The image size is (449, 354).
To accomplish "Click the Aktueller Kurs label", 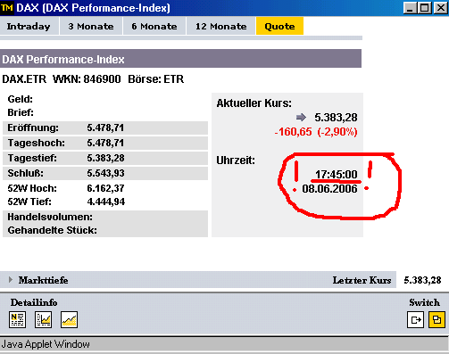I will click(254, 103).
